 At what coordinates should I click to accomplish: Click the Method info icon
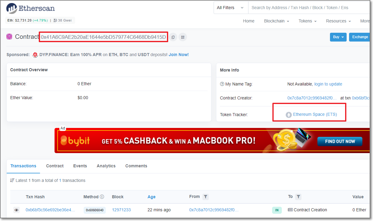(102, 197)
